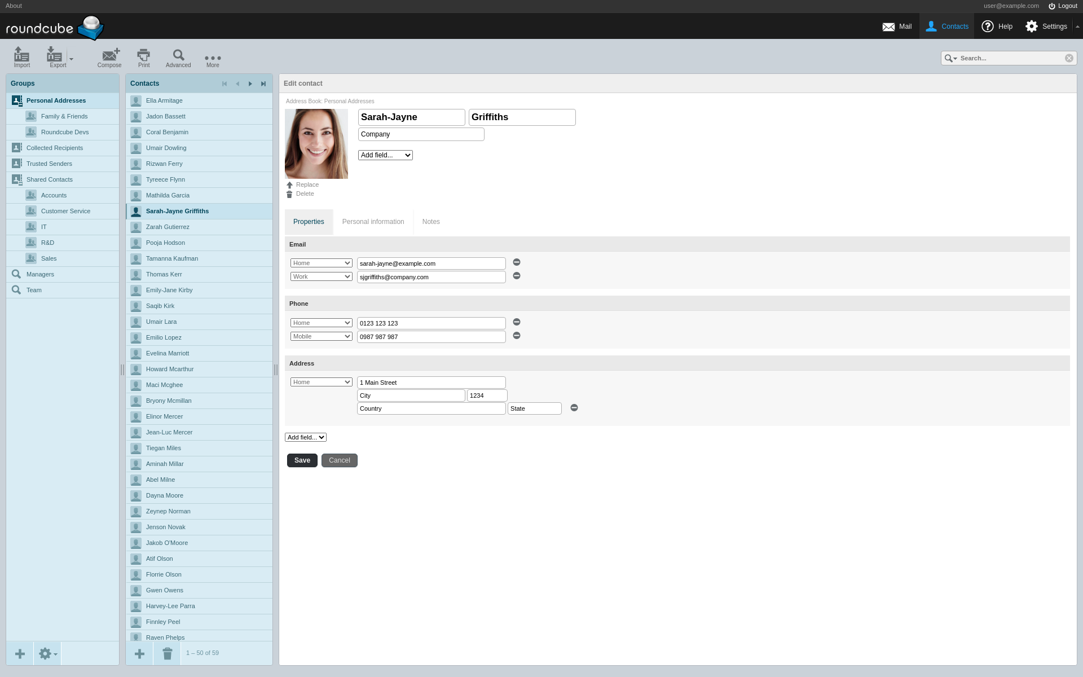
Task: Open Advanced search from the toolbar
Action: 178,58
